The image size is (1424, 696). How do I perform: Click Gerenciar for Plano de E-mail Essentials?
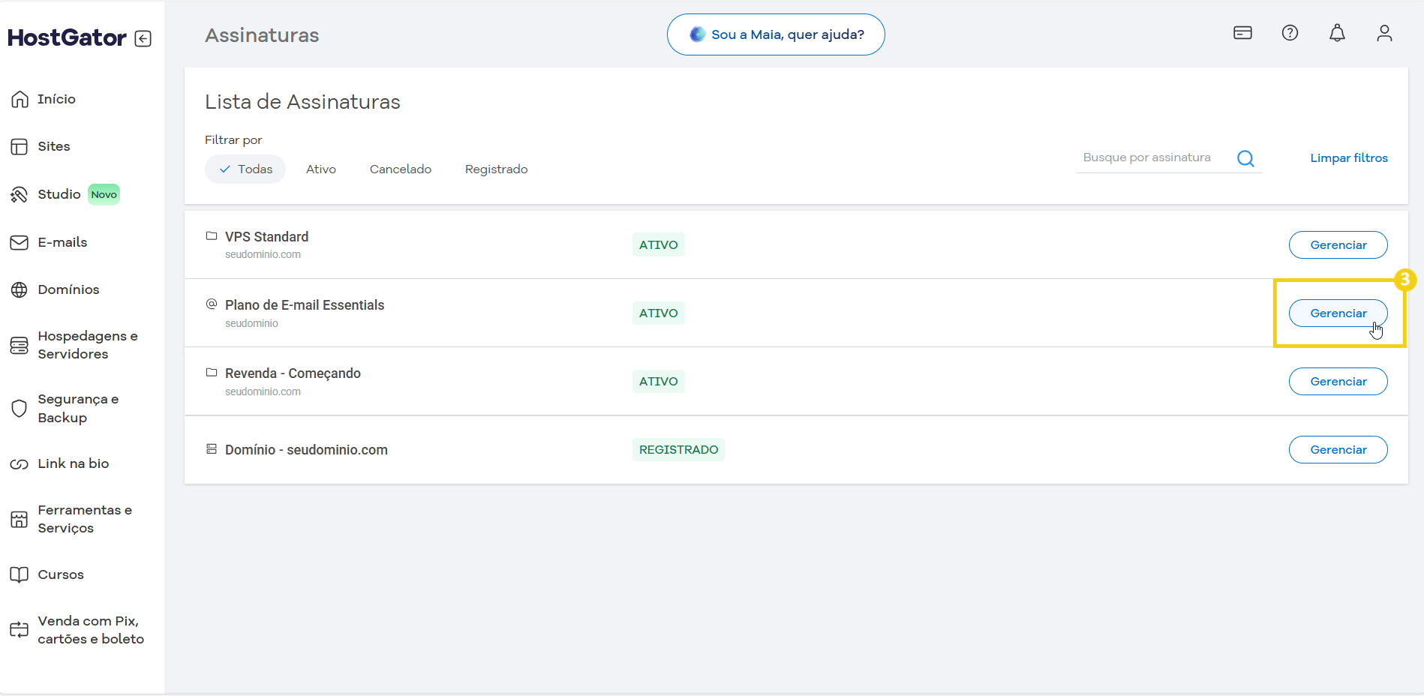(x=1338, y=313)
